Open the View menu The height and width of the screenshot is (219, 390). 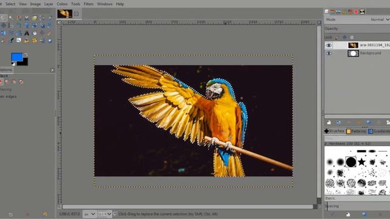23,4
